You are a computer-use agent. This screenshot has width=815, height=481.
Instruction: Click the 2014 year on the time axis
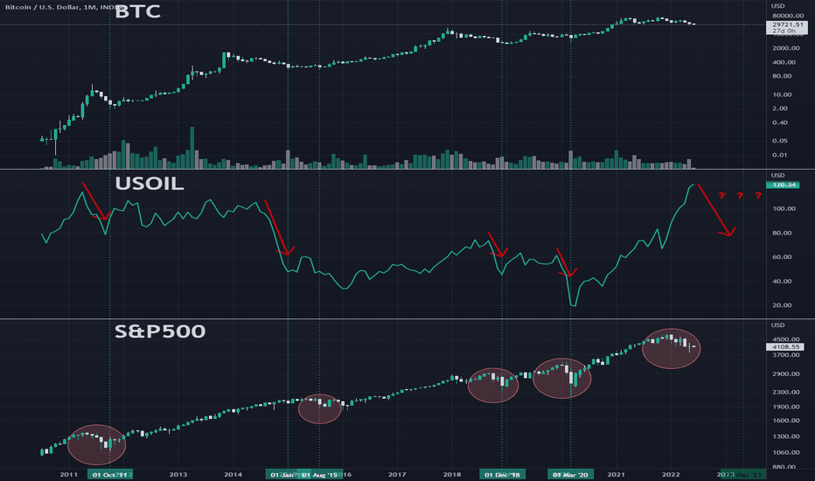point(233,474)
